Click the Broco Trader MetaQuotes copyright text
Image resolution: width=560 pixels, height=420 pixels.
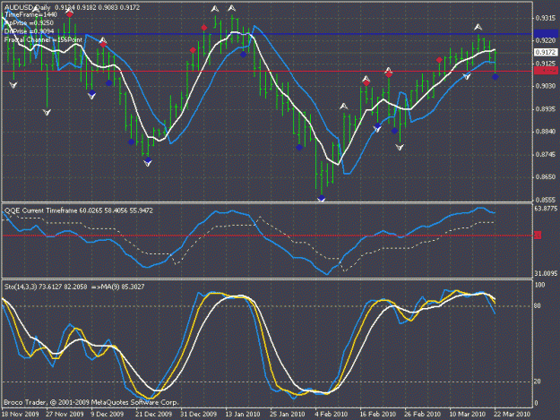90,402
